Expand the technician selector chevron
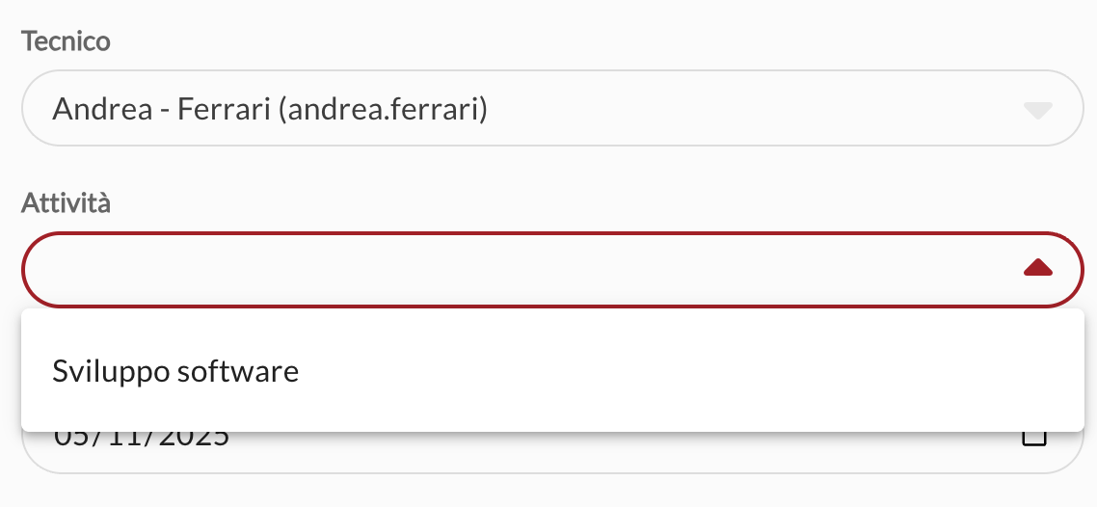The width and height of the screenshot is (1097, 507). [x=1037, y=110]
